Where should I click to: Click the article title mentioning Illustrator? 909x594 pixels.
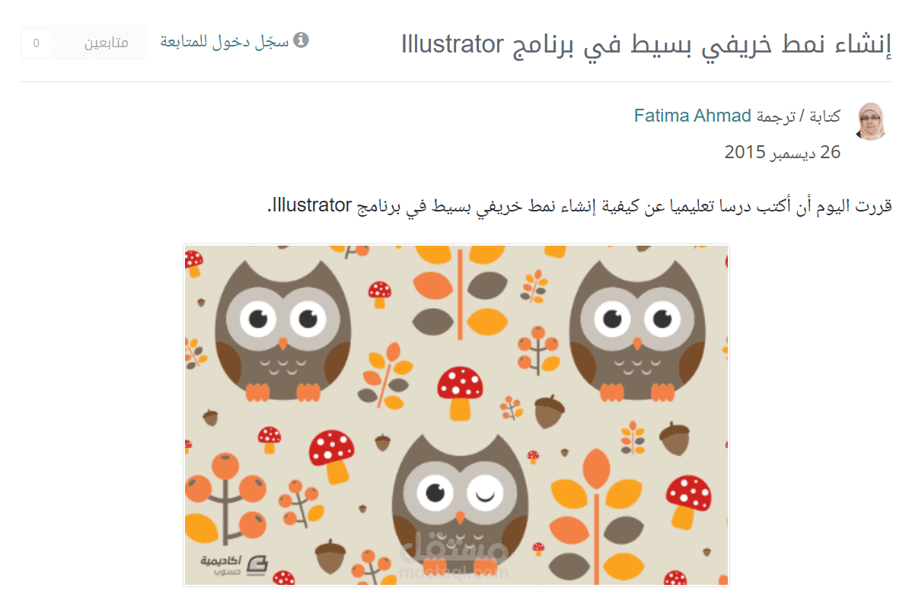pyautogui.click(x=646, y=45)
